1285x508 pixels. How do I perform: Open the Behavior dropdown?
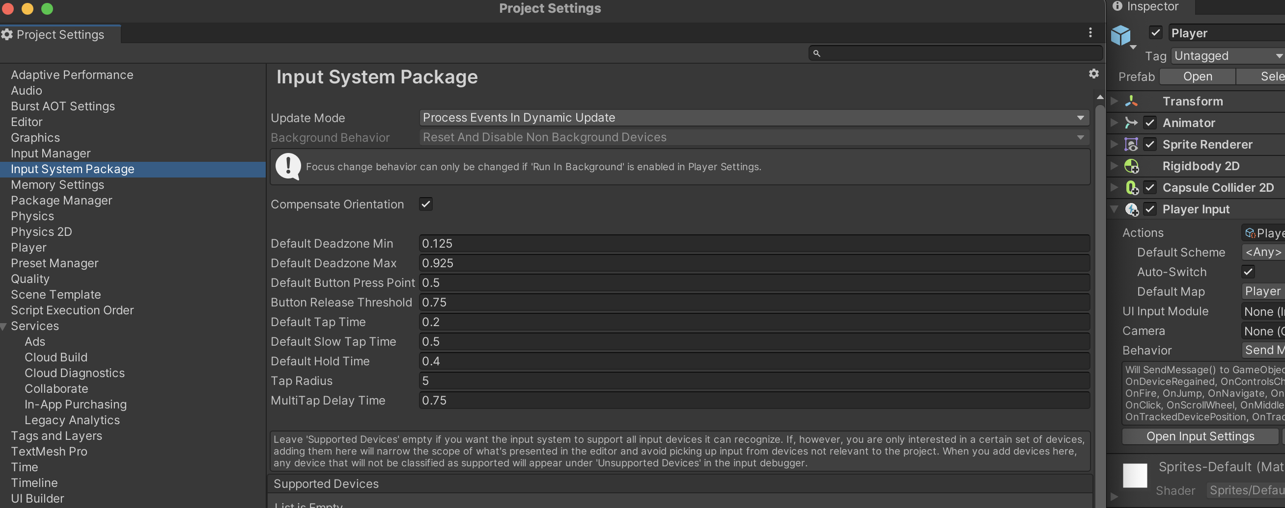(1263, 350)
